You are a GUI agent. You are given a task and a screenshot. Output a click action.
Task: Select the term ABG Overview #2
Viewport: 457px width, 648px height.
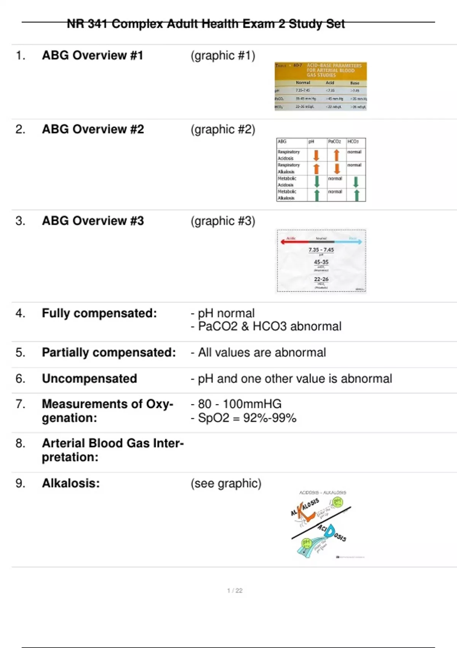pyautogui.click(x=93, y=129)
